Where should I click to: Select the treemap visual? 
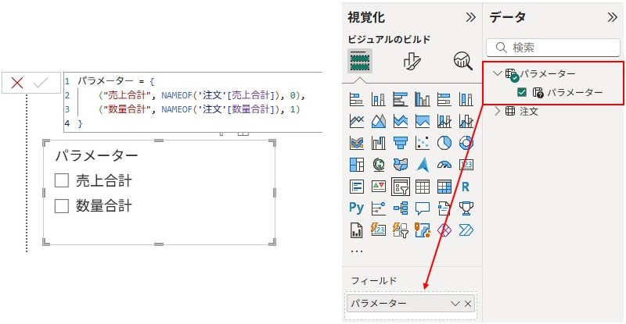pos(357,165)
